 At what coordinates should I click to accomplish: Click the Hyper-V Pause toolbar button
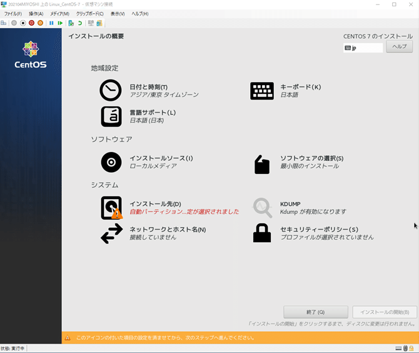pyautogui.click(x=51, y=23)
